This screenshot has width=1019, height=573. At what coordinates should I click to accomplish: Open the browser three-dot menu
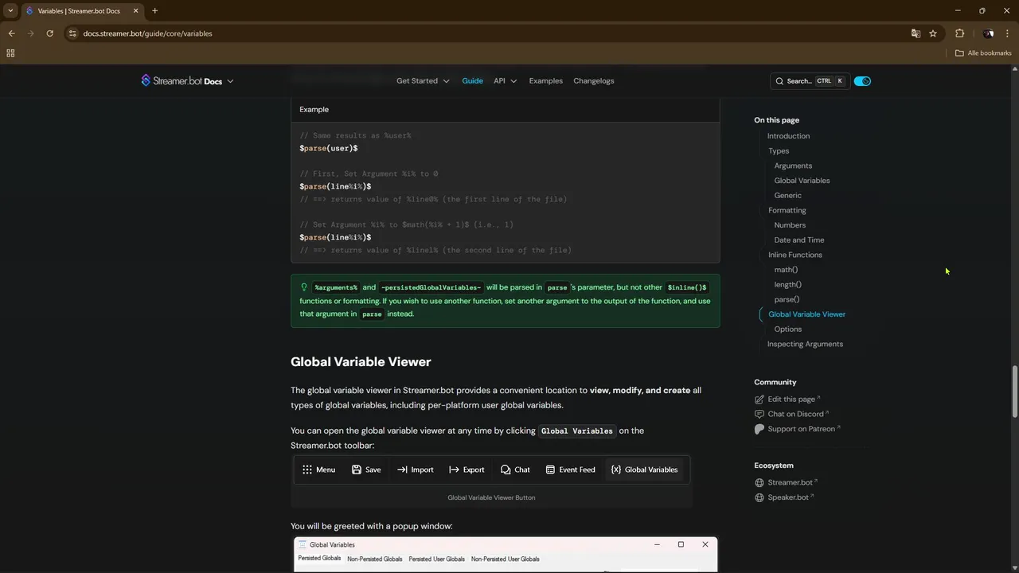[x=1008, y=33]
